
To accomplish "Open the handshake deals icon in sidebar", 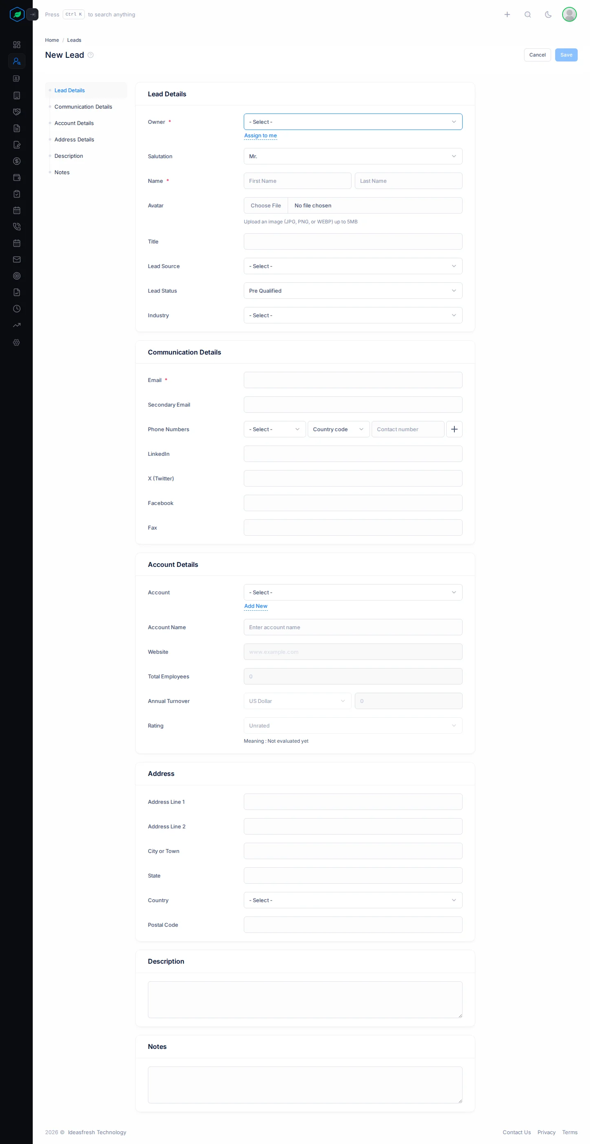I will pyautogui.click(x=17, y=112).
